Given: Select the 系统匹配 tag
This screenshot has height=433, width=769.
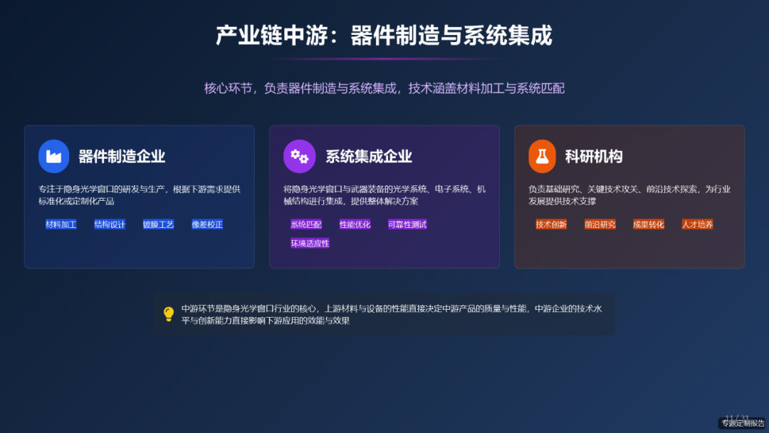Looking at the screenshot, I should (x=305, y=224).
